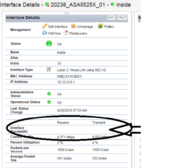Viewport: 195px width, 168px height.
Task: Click the Rediscovery link text
Action: 78,33
